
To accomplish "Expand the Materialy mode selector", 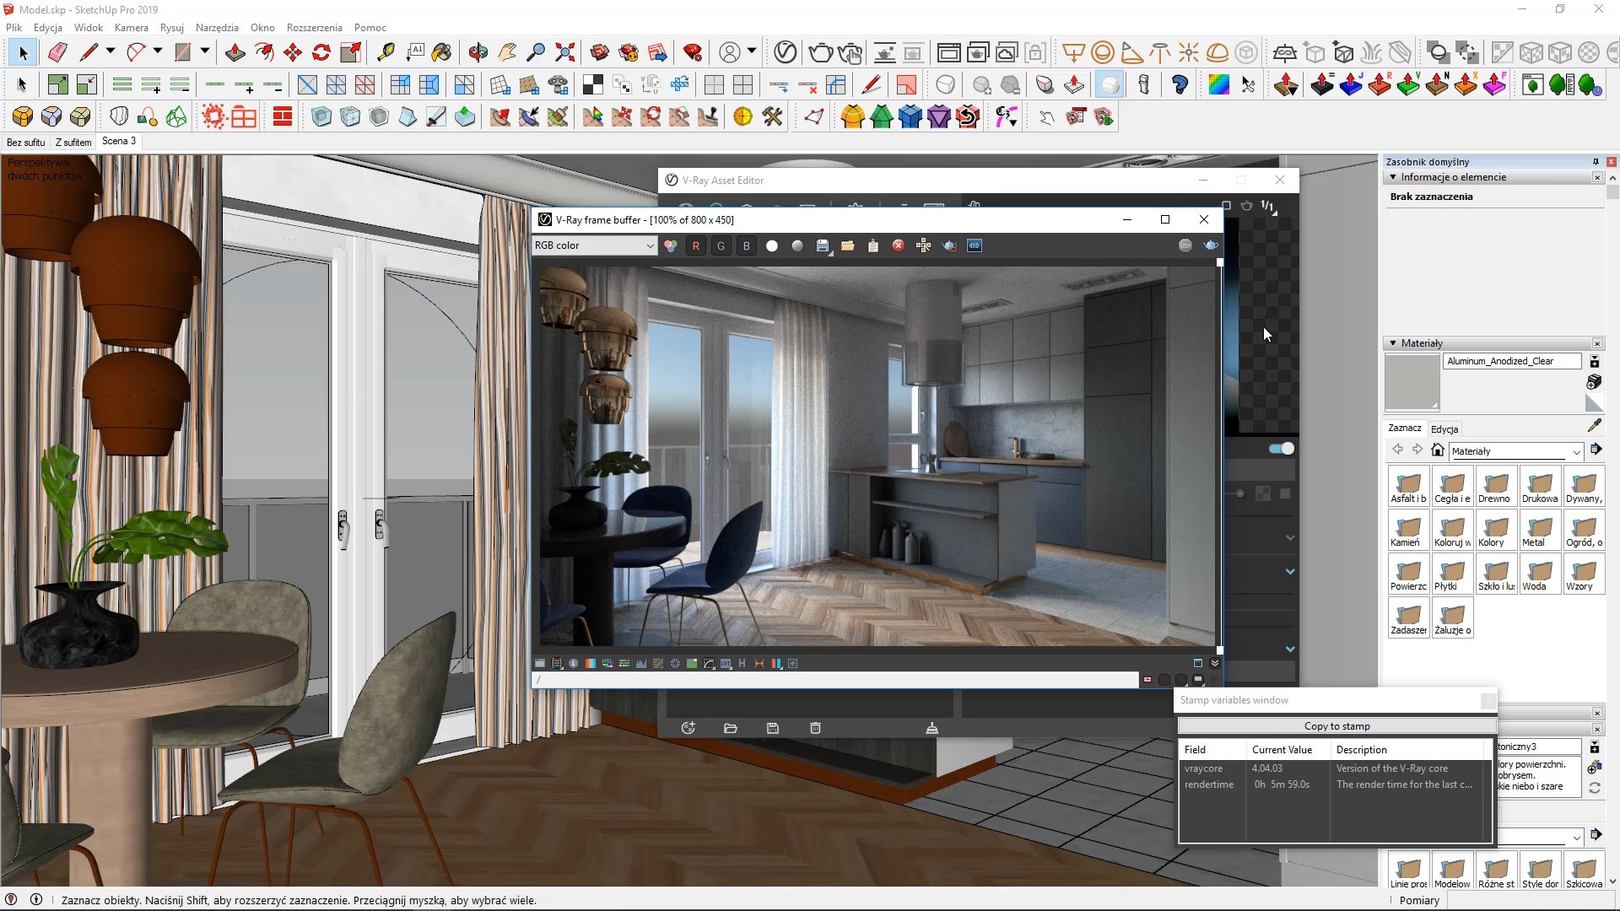I will pyautogui.click(x=1574, y=450).
